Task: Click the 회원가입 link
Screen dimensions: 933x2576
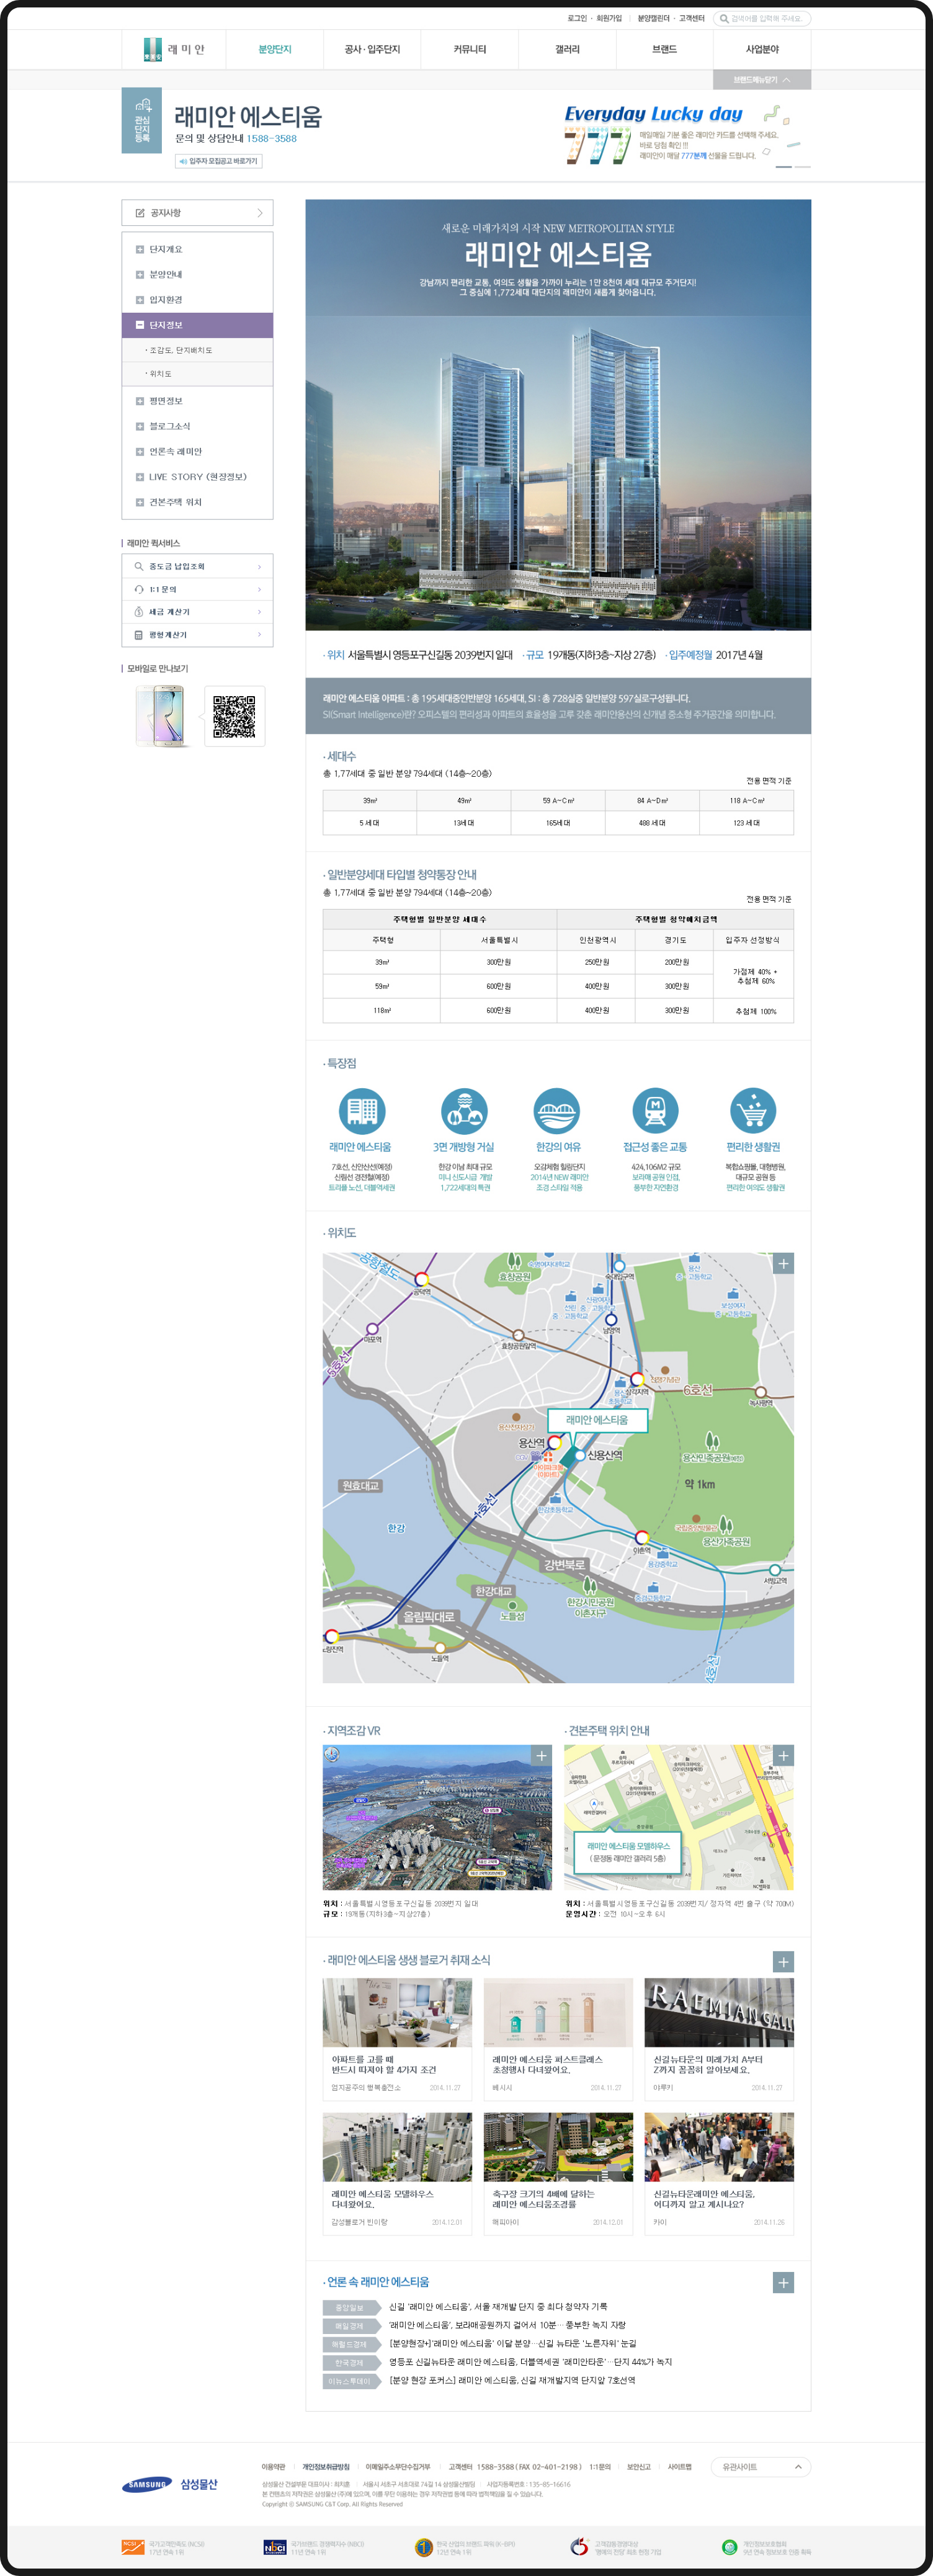Action: pos(609,18)
